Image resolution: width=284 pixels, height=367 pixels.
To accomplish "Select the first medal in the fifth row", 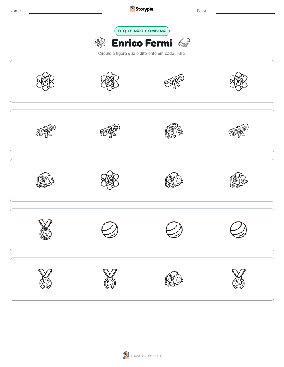I will (x=45, y=279).
